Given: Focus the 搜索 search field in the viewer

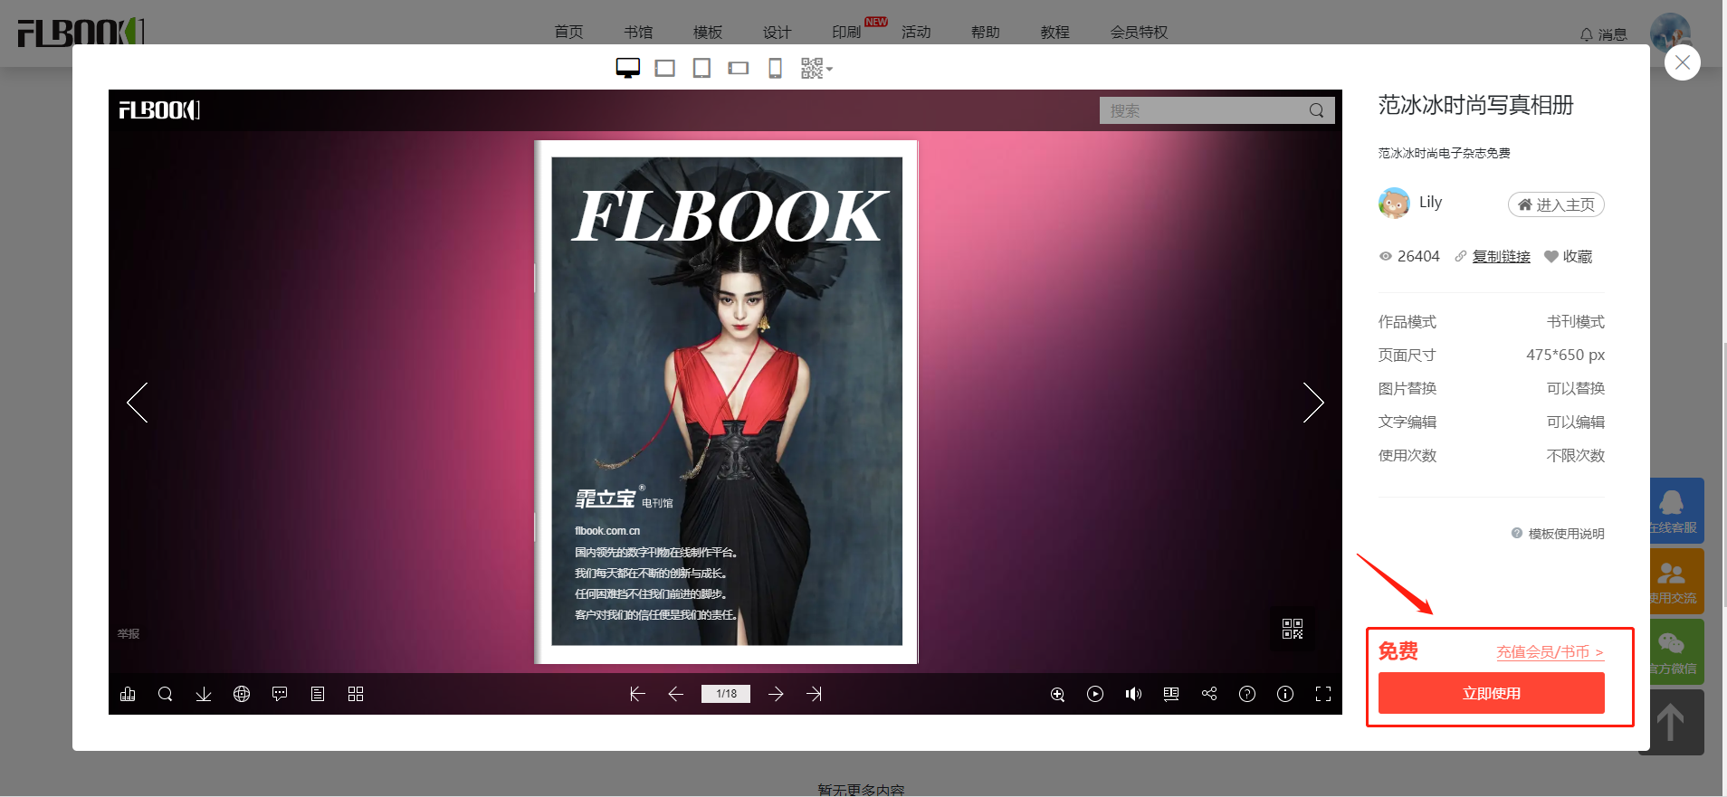Looking at the screenshot, I should click(1203, 110).
